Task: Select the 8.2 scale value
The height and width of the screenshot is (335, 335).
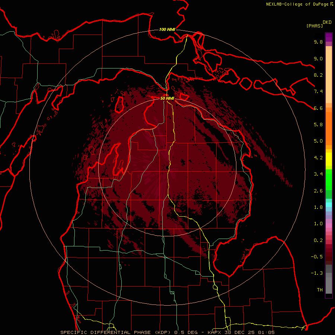Action: (318, 75)
